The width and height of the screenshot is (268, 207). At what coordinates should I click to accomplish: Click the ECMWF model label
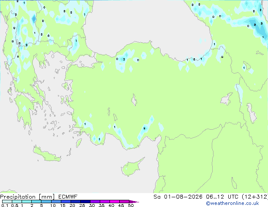point(68,197)
